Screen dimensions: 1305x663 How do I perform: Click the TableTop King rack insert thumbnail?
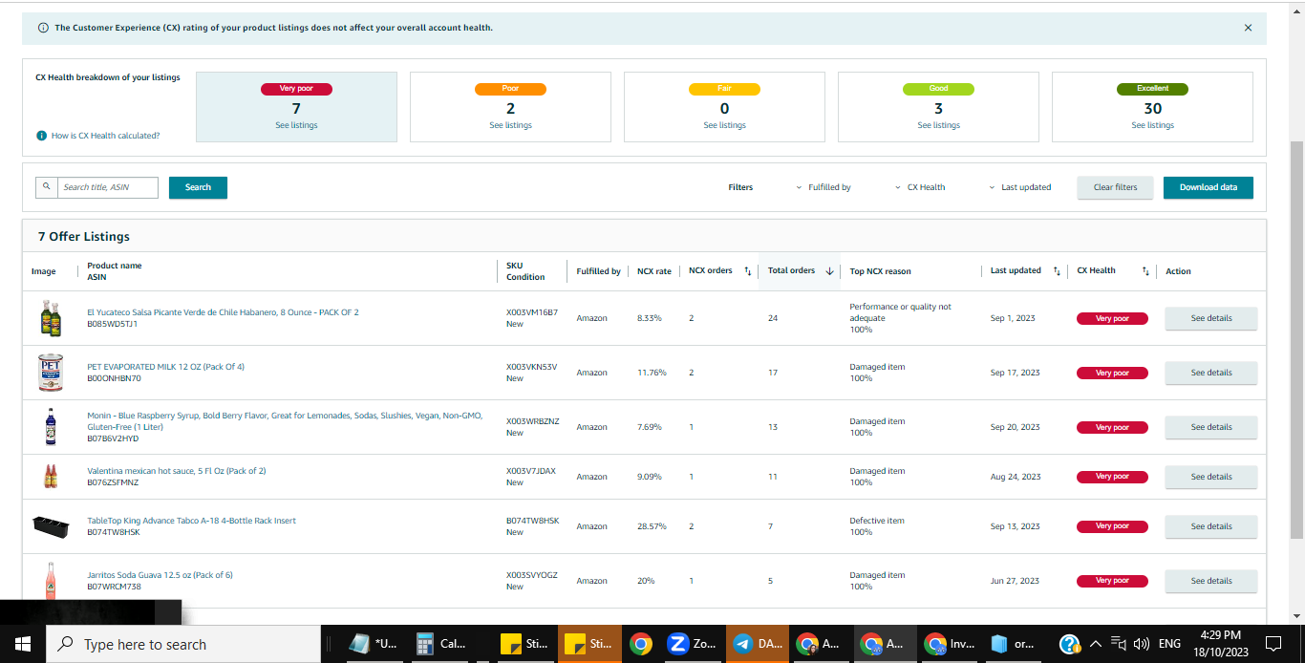(x=51, y=526)
